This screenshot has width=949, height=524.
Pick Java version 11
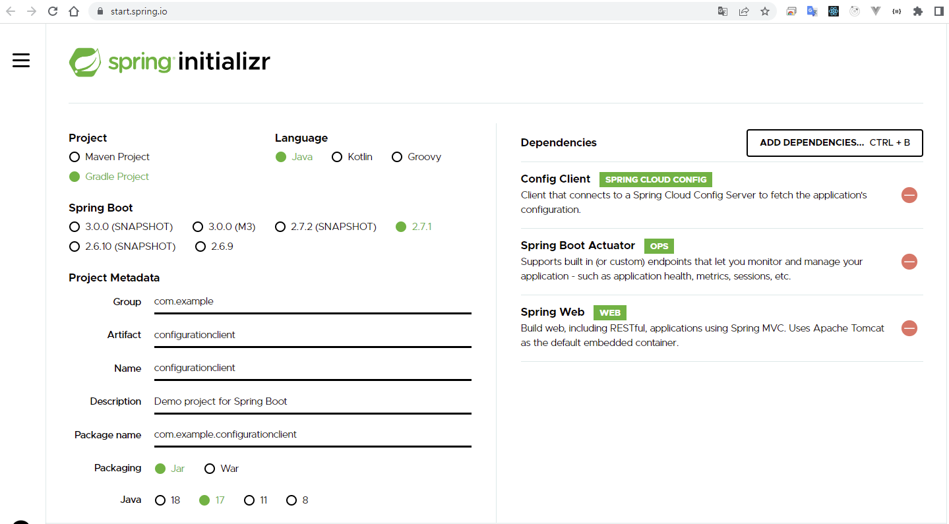point(256,500)
